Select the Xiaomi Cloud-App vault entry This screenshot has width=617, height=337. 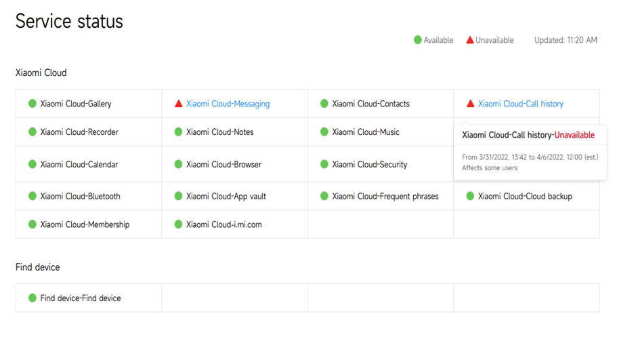(x=226, y=196)
